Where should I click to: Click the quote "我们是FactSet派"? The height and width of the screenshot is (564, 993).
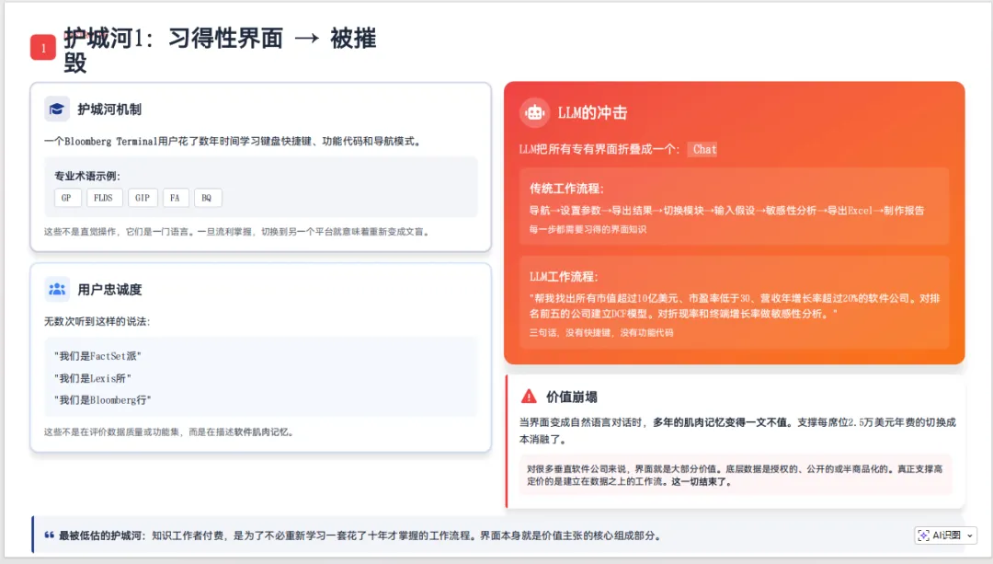click(98, 356)
